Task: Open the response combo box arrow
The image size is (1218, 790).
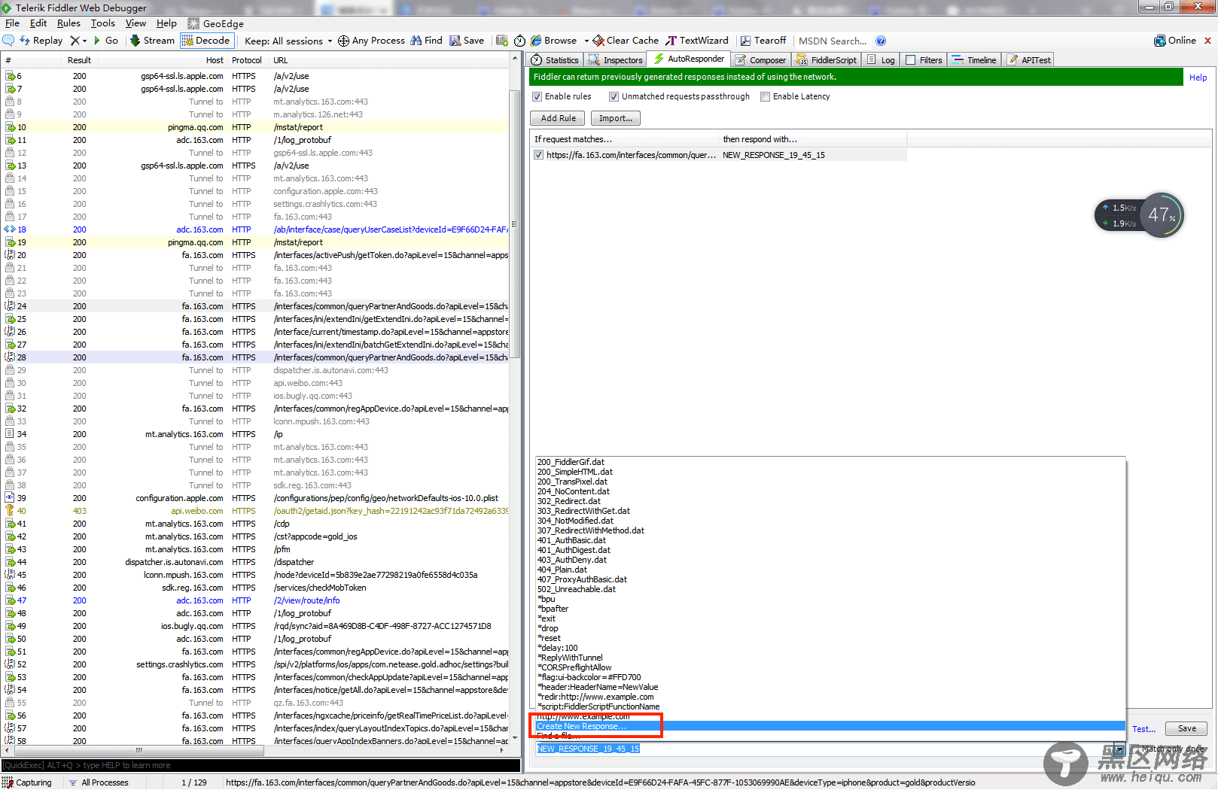Action: (x=1119, y=749)
